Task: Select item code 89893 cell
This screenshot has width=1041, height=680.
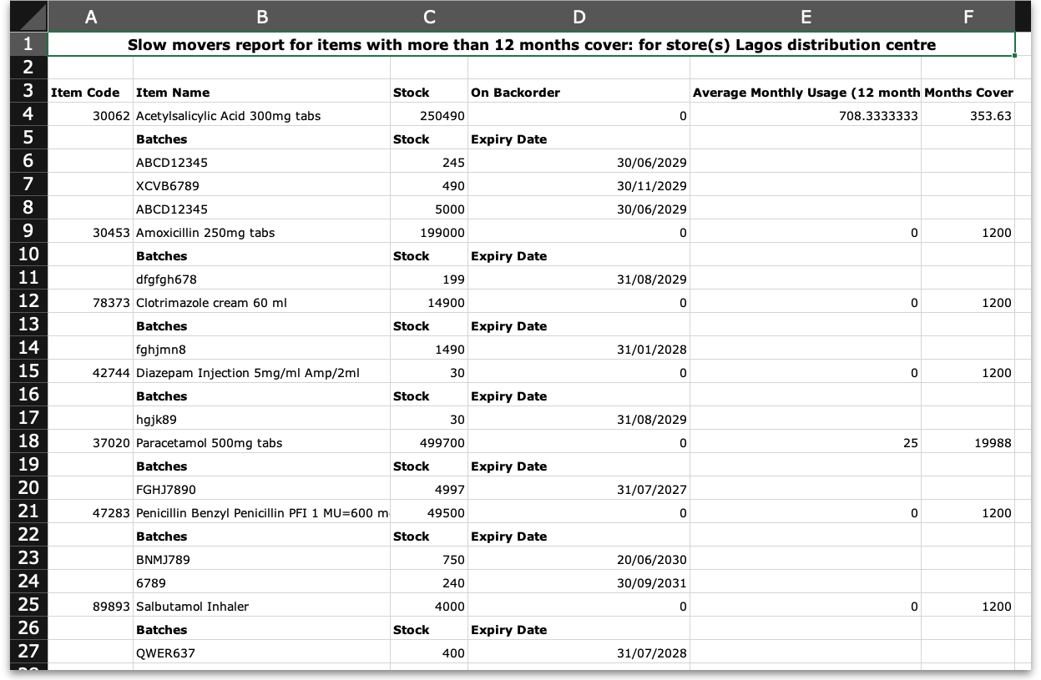Action: coord(111,607)
